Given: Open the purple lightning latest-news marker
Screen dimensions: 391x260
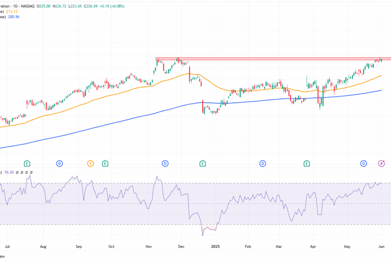Looking at the screenshot, I should coord(382,163).
